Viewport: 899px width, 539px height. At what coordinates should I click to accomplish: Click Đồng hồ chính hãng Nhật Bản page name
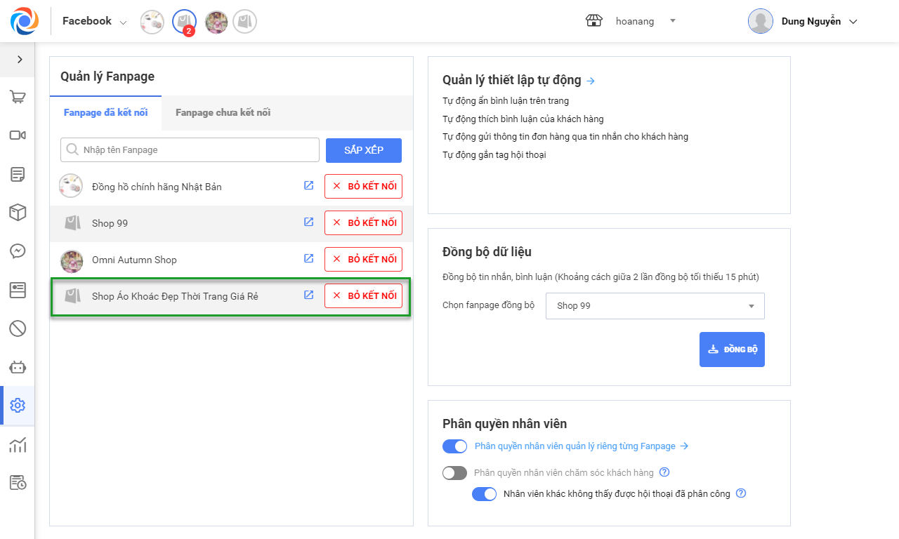click(157, 187)
